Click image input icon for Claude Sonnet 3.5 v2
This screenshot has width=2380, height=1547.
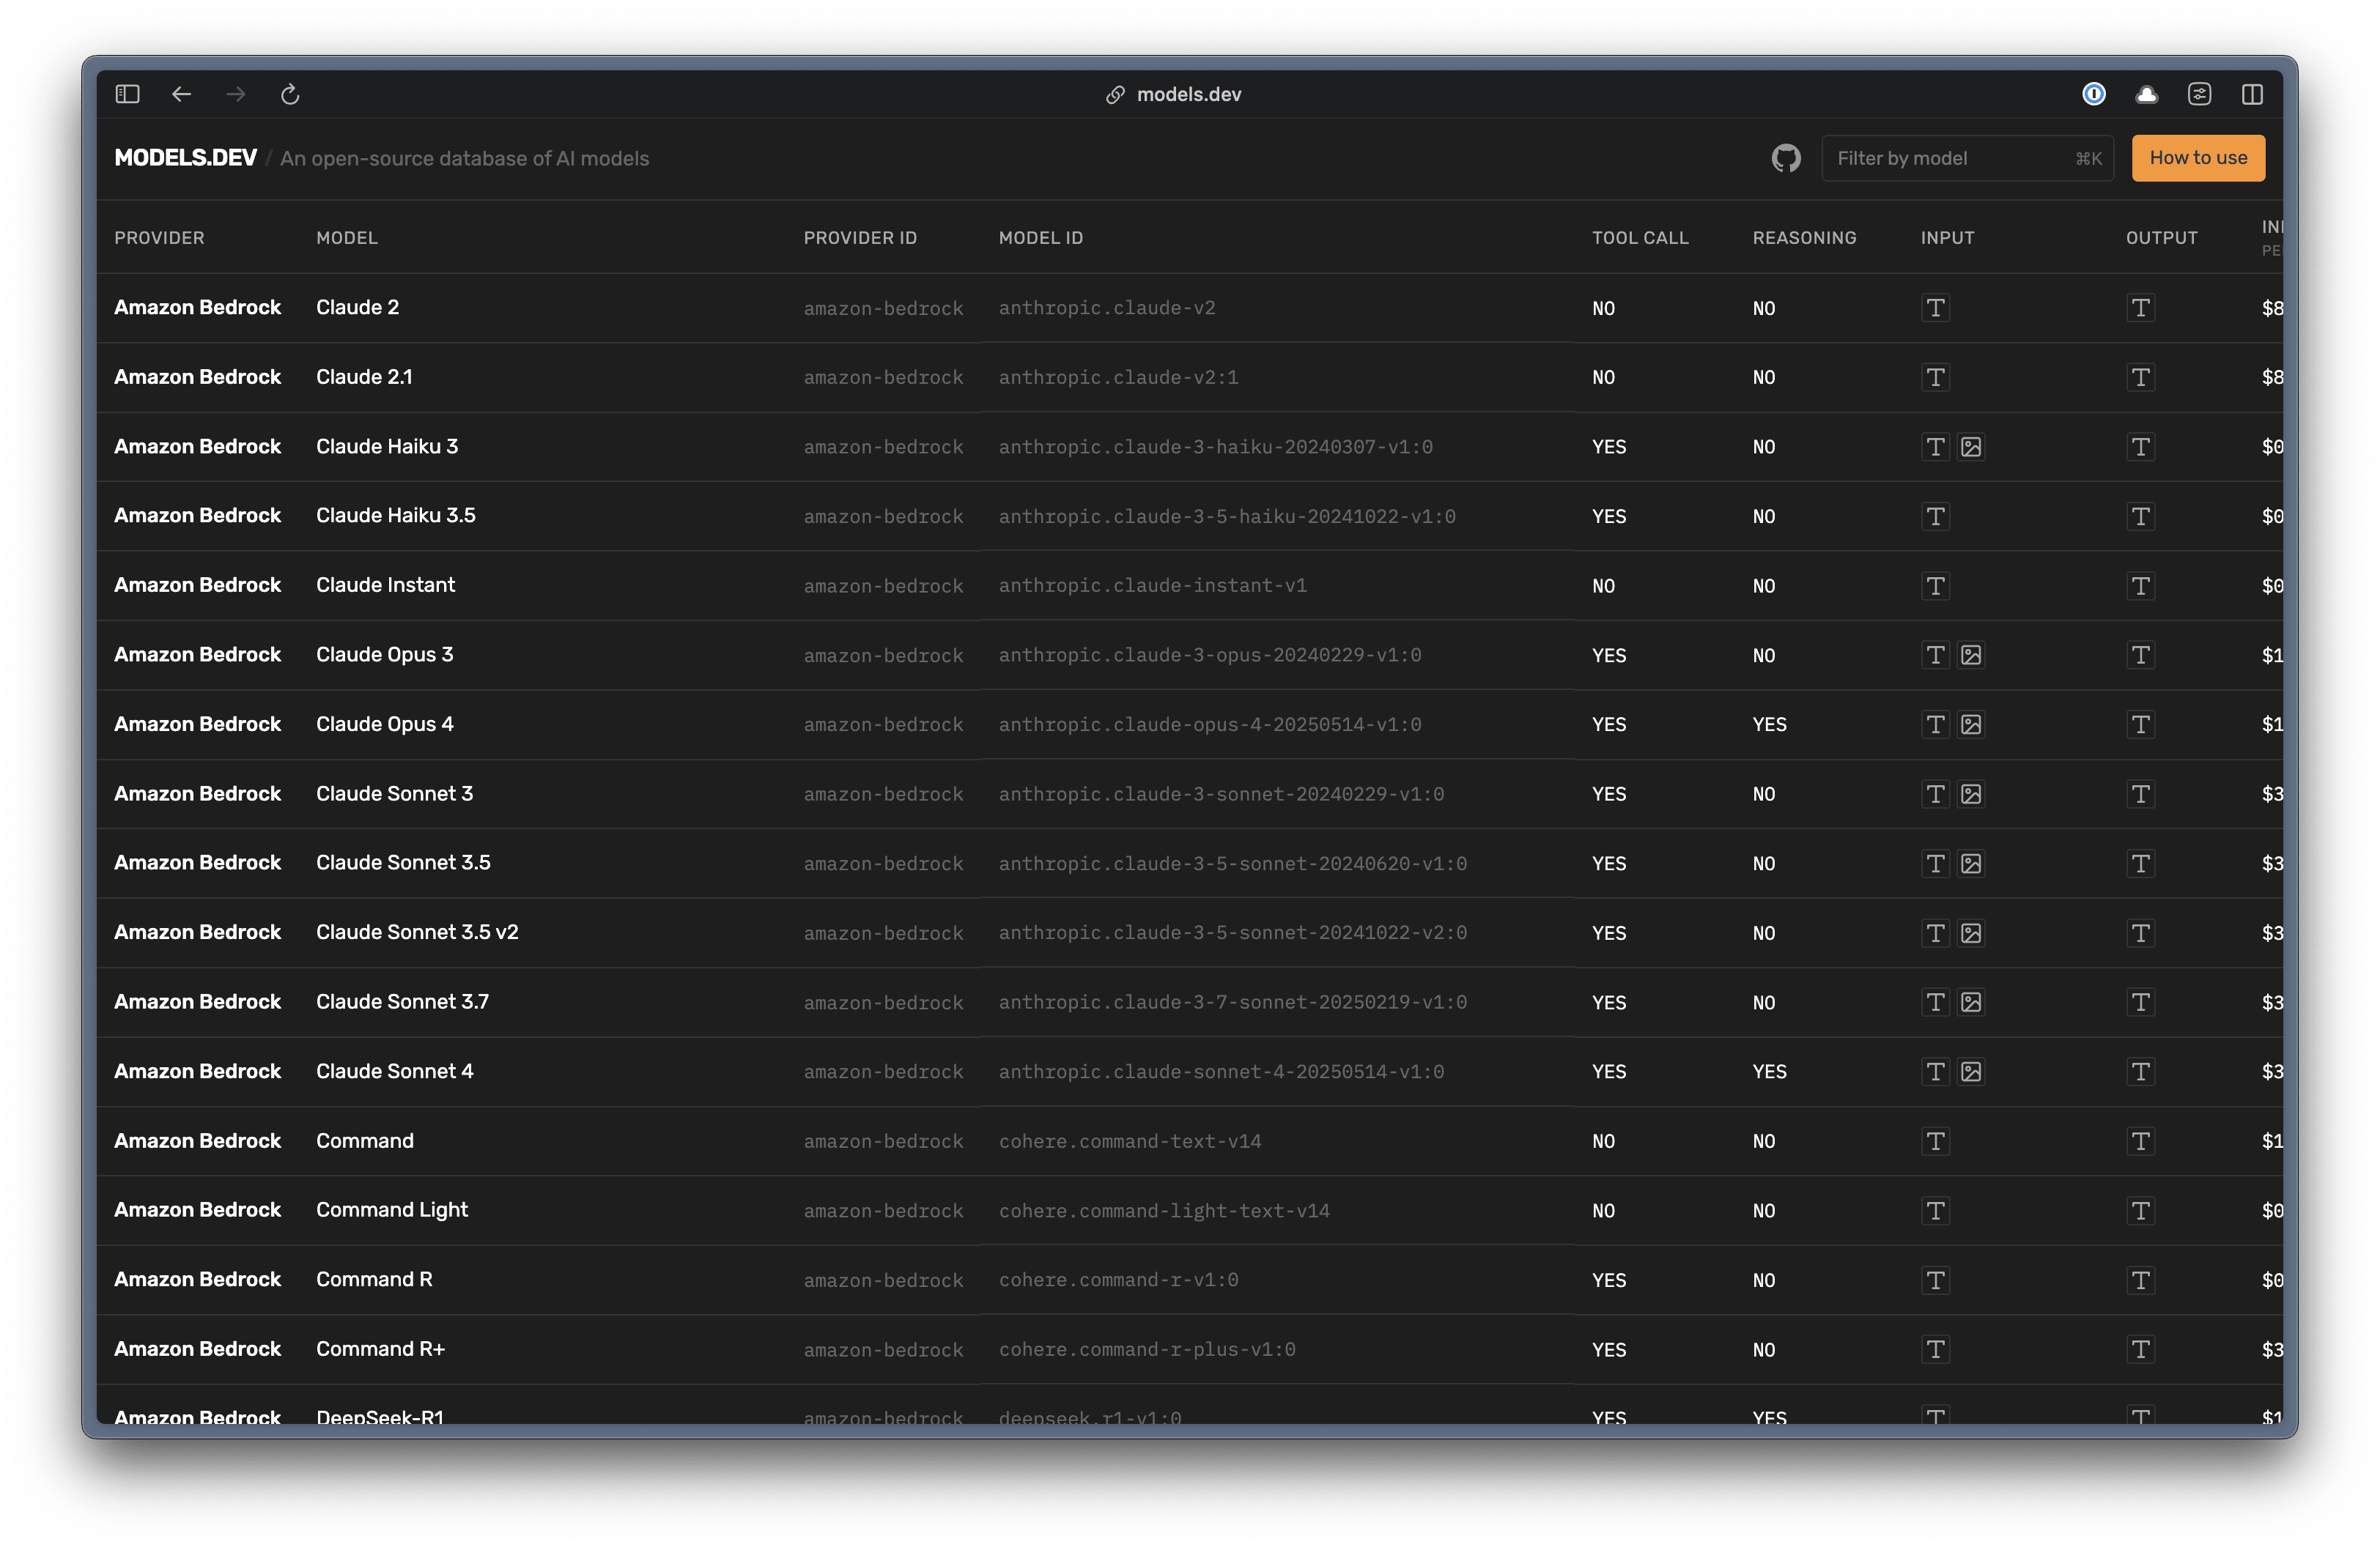click(1970, 932)
